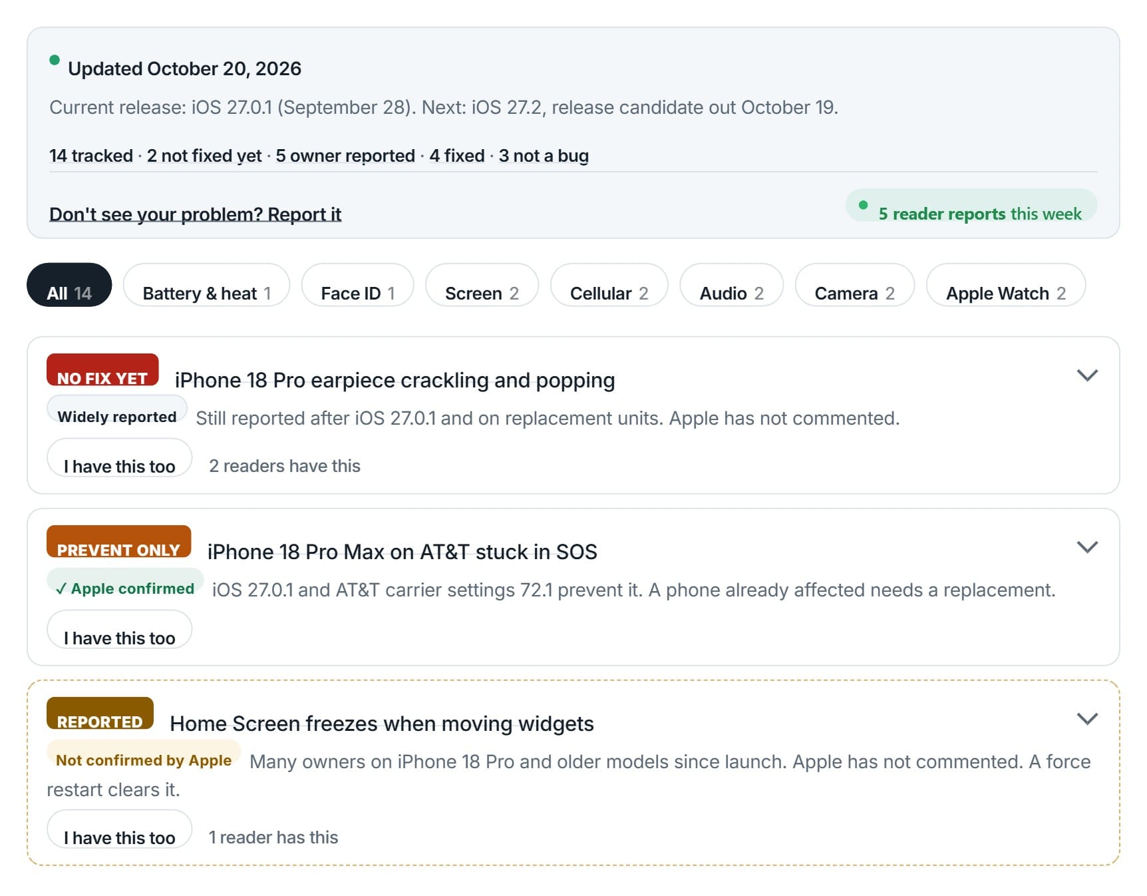1147x896 pixels.
Task: Click the 4 fixed stat
Action: tap(457, 156)
